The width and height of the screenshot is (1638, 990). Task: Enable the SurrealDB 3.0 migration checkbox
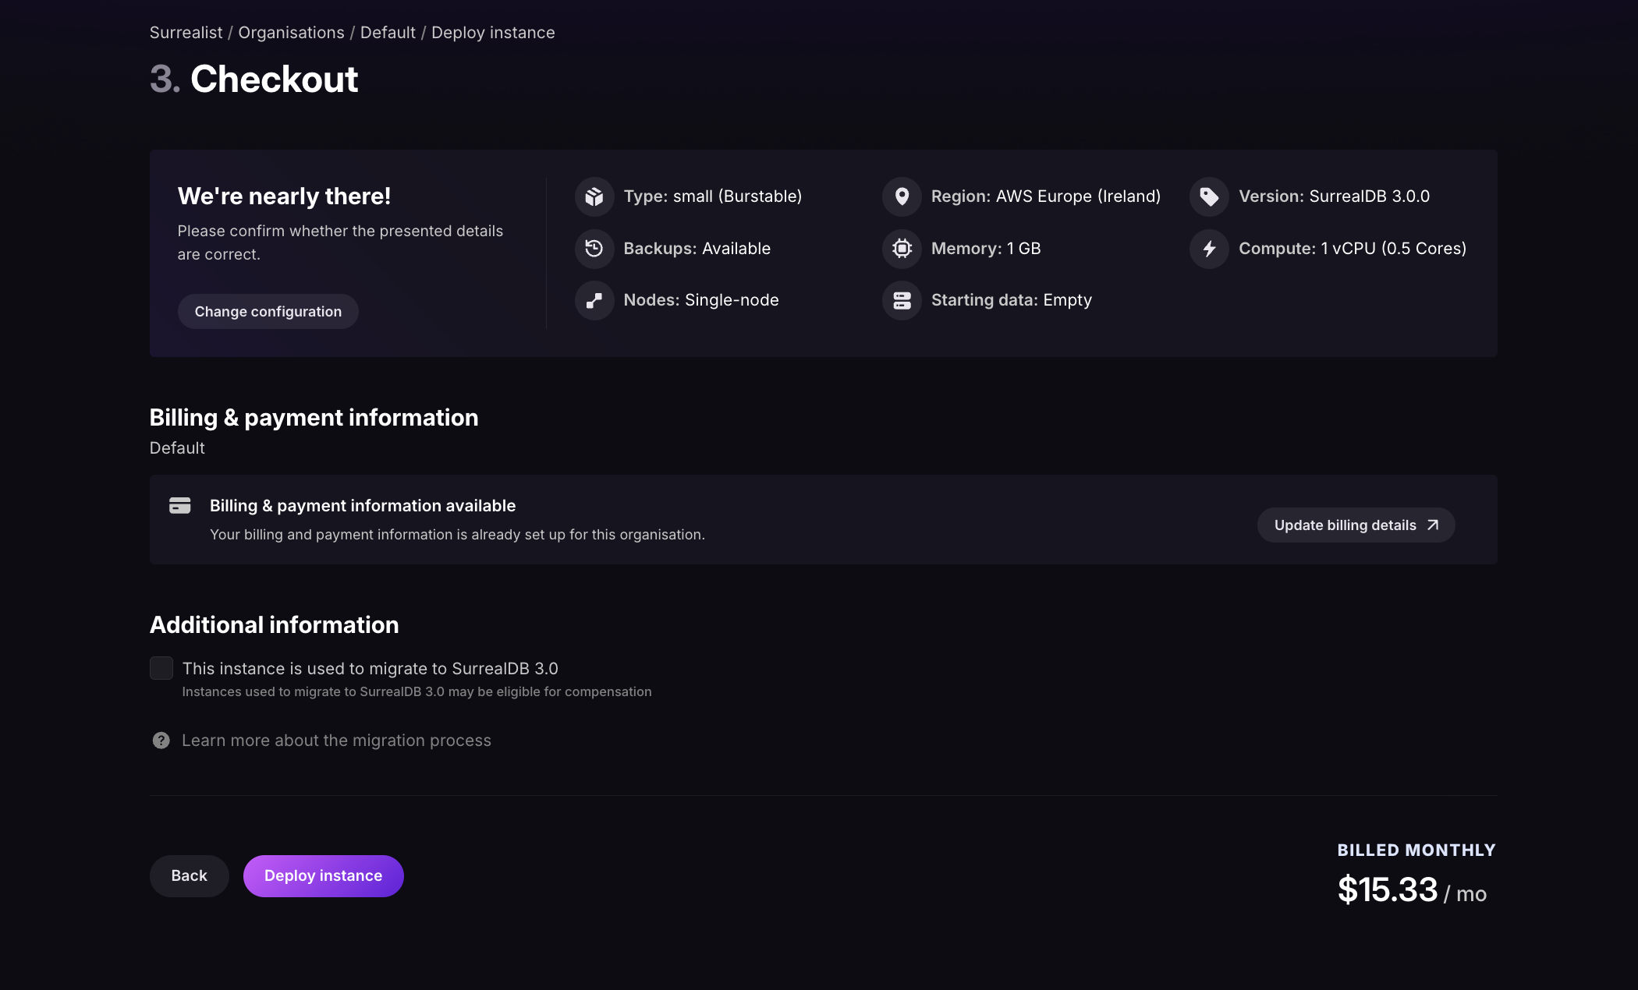pyautogui.click(x=161, y=668)
